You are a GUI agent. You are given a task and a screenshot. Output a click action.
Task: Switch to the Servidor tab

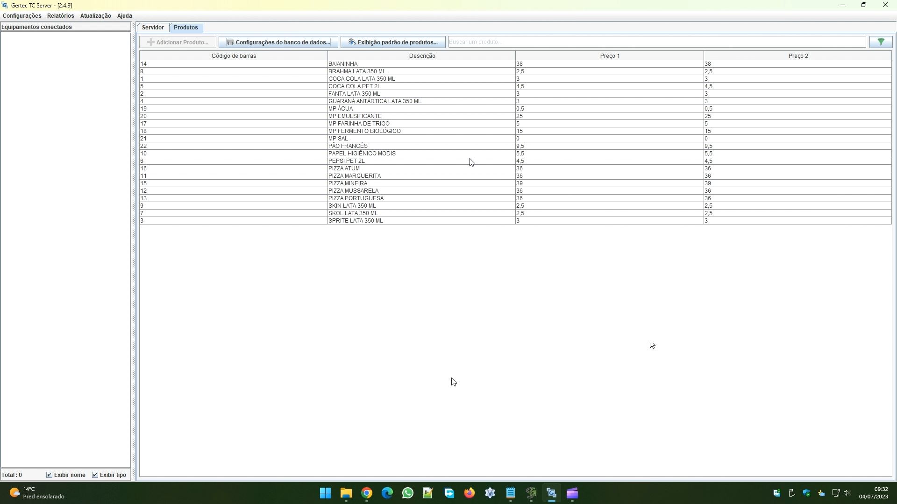(153, 28)
